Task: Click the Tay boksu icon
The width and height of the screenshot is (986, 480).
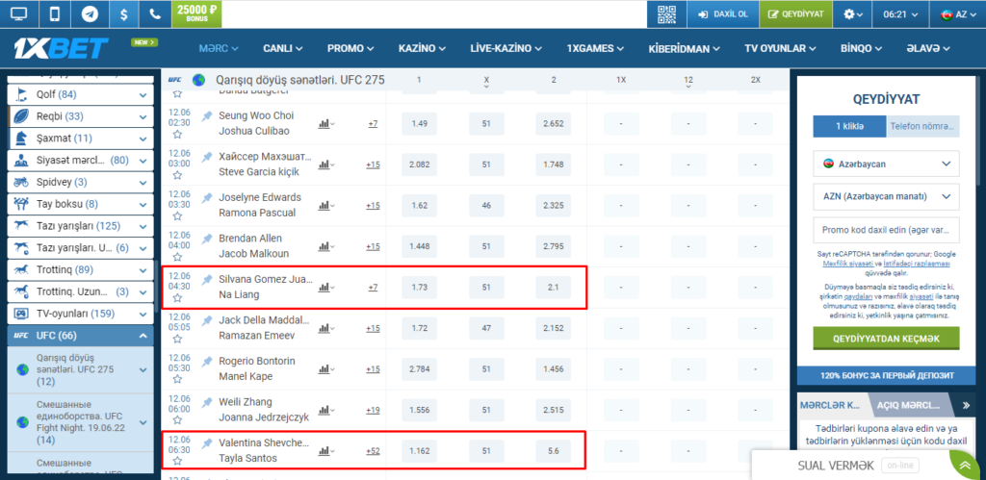Action: click(x=21, y=204)
